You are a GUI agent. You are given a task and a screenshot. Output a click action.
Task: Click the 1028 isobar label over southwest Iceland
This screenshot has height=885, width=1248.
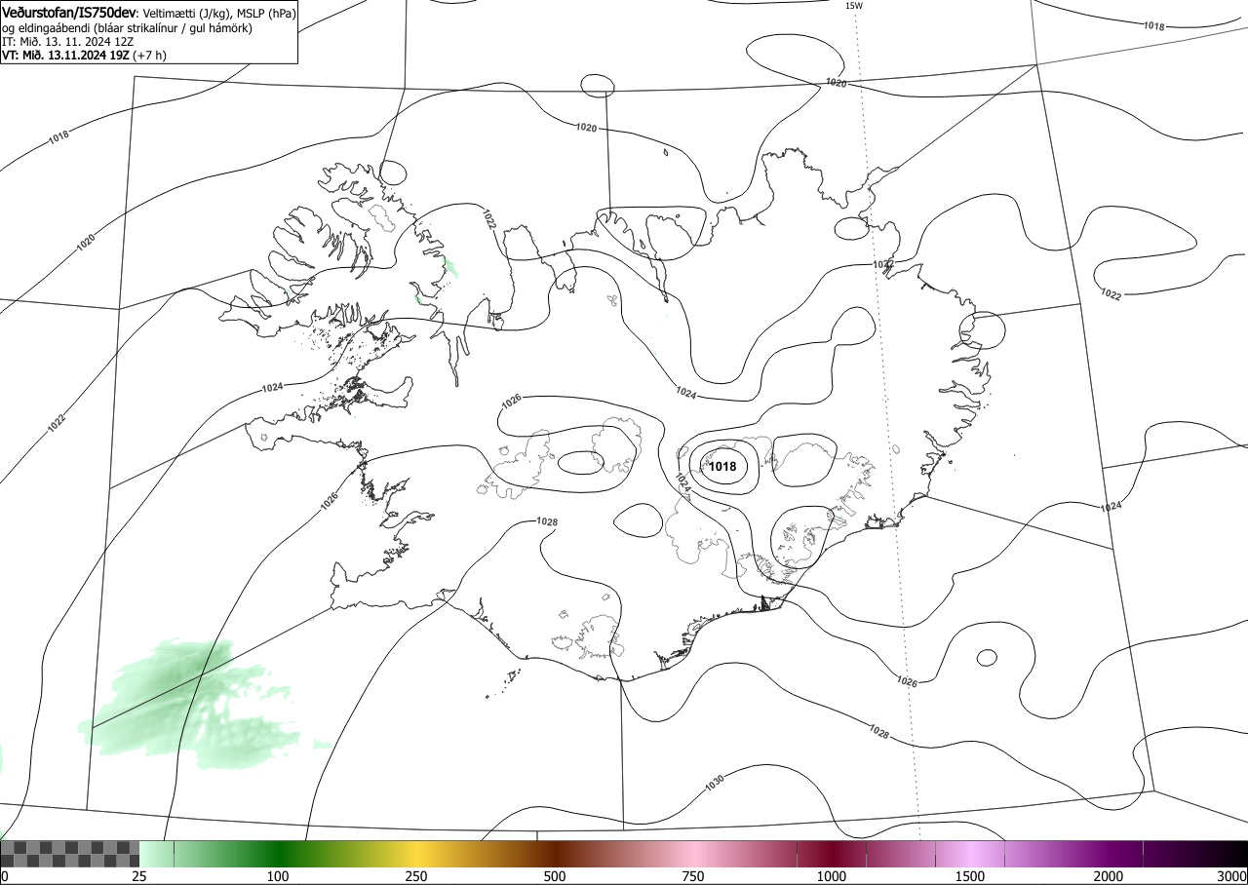point(547,522)
